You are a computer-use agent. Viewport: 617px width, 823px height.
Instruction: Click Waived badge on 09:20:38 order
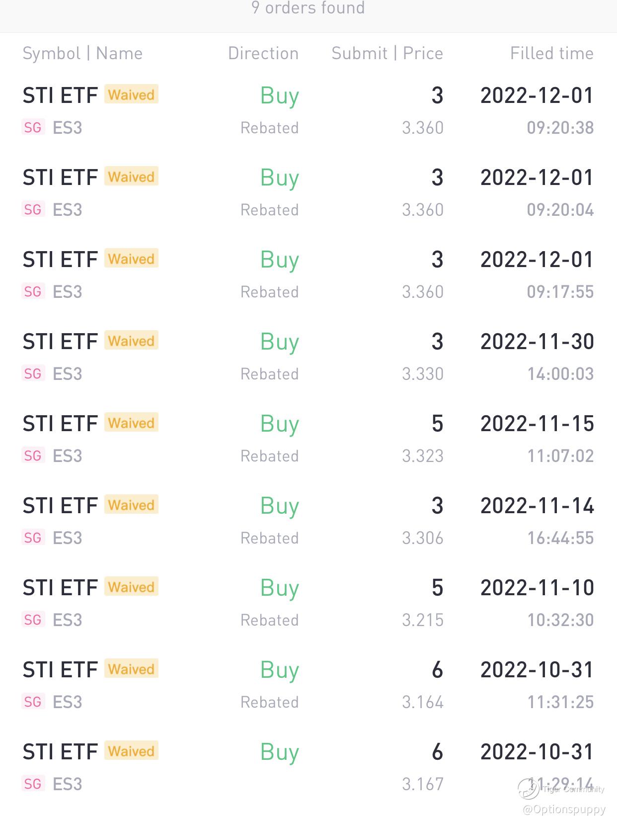(131, 94)
